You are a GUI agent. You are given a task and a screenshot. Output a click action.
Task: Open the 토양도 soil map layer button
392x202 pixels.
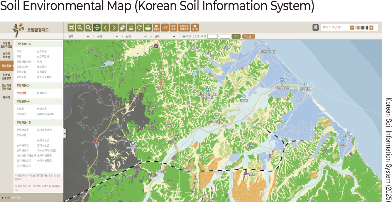[156, 27]
